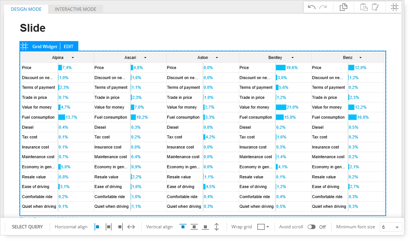Click the Ascari 'Terms of payment' row label
Screen dimensions: 410x241
click(111, 87)
